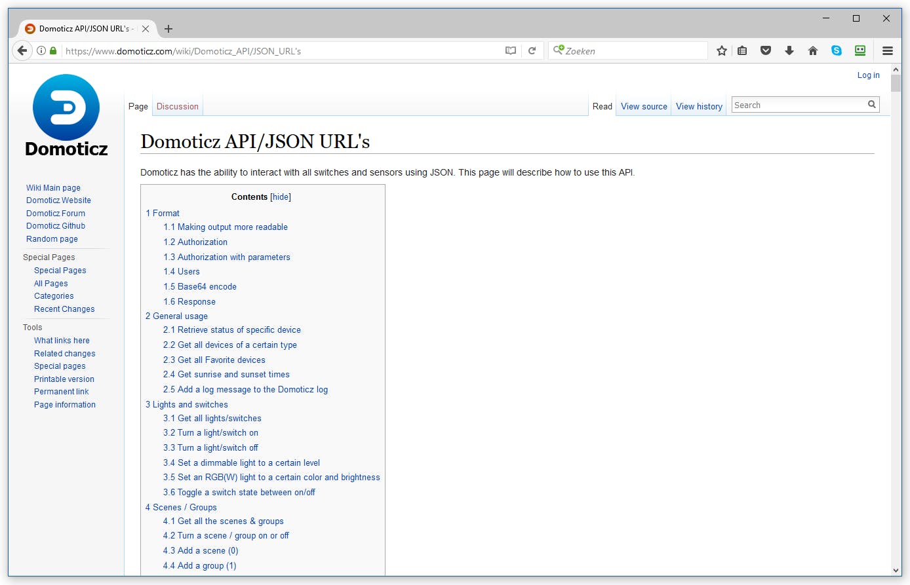Go back with the browser back arrow
Viewport: 910px width, 585px height.
click(x=22, y=50)
